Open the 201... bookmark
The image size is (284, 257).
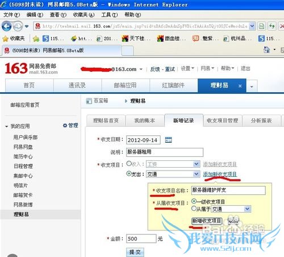tap(107, 39)
